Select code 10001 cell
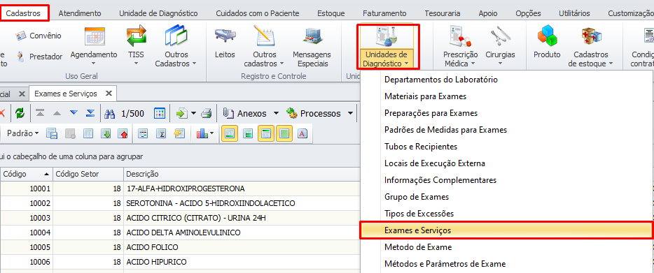 [x=26, y=189]
